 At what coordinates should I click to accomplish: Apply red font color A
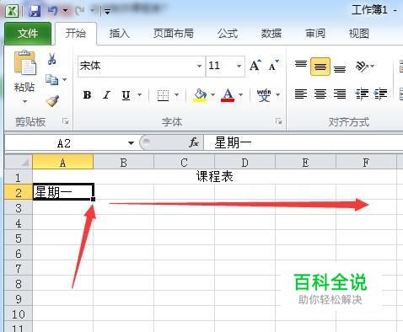(x=228, y=95)
